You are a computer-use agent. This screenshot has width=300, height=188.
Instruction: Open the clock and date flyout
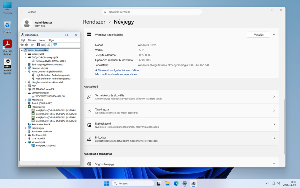pyautogui.click(x=290, y=183)
